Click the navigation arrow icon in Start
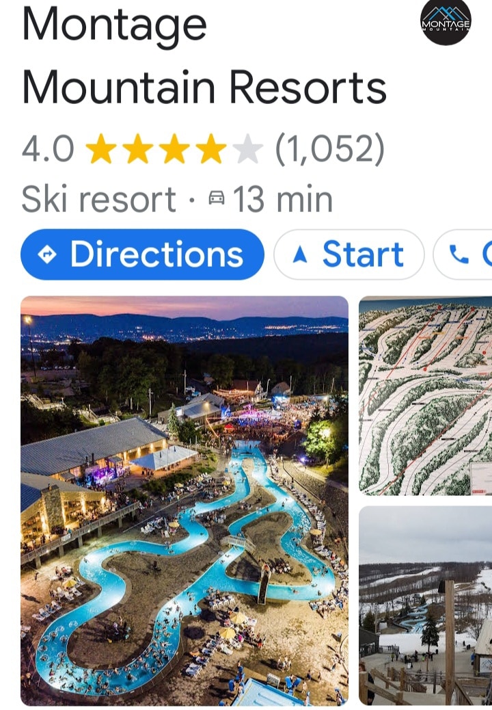492x710 pixels. click(300, 254)
